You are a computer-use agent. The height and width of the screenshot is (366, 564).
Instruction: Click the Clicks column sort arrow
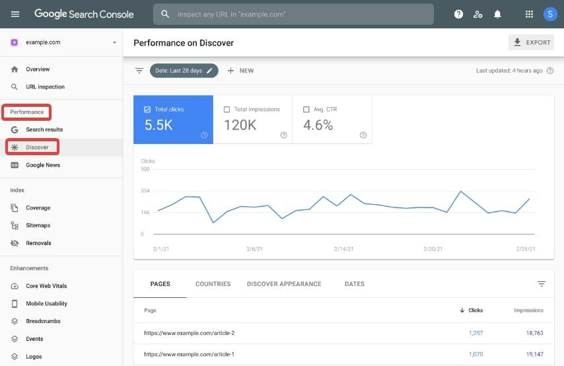(462, 311)
